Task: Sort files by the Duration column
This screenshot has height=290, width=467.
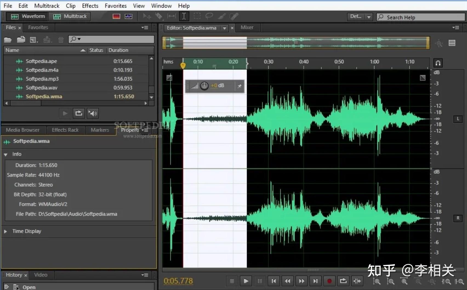Action: 130,50
